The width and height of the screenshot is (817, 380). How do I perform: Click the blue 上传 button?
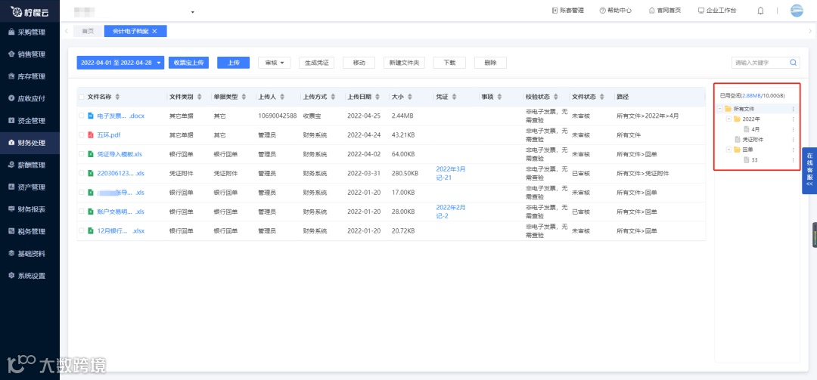click(234, 63)
